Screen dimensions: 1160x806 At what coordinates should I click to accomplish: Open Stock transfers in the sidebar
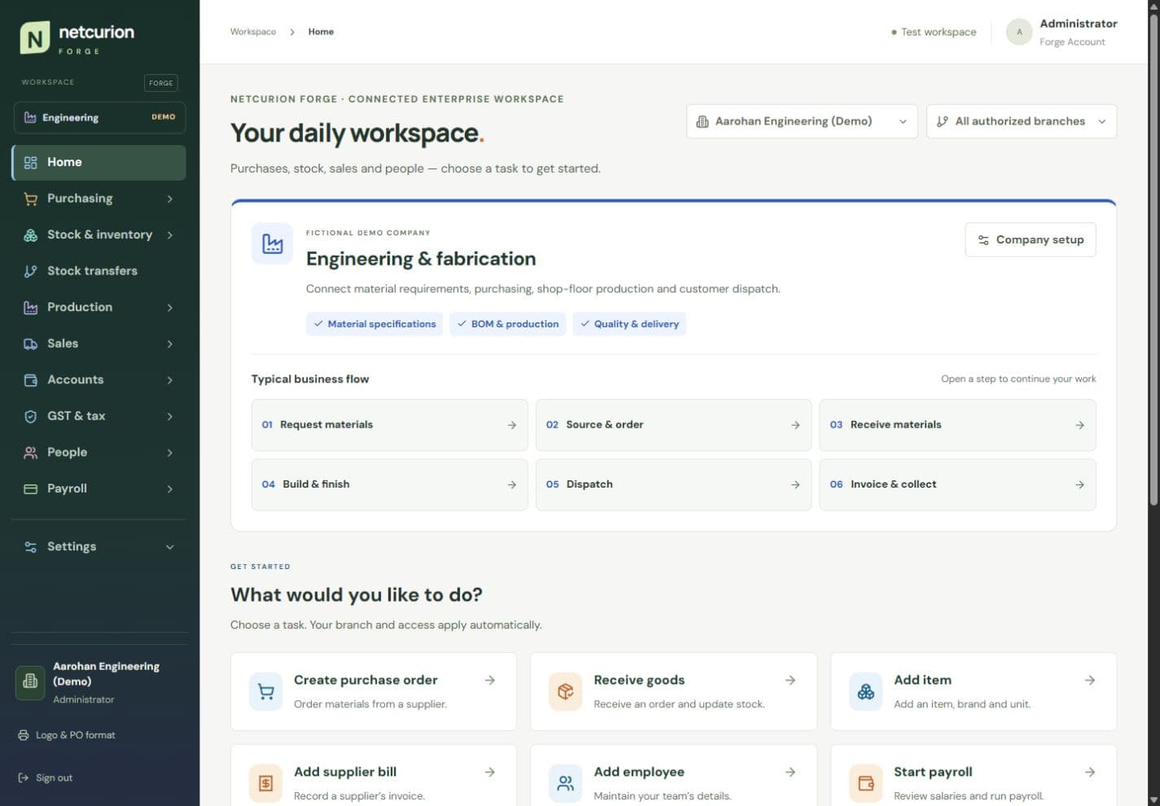click(98, 271)
